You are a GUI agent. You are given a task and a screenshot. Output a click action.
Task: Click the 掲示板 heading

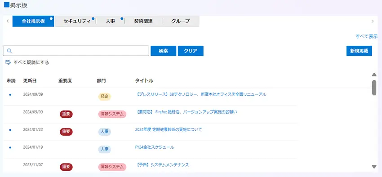18,5
